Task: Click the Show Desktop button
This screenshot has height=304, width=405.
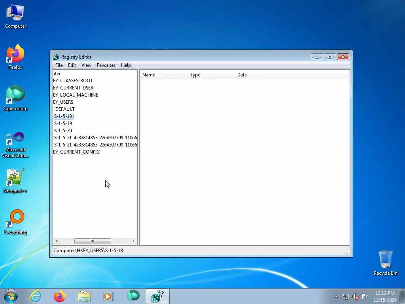Action: pos(402,296)
